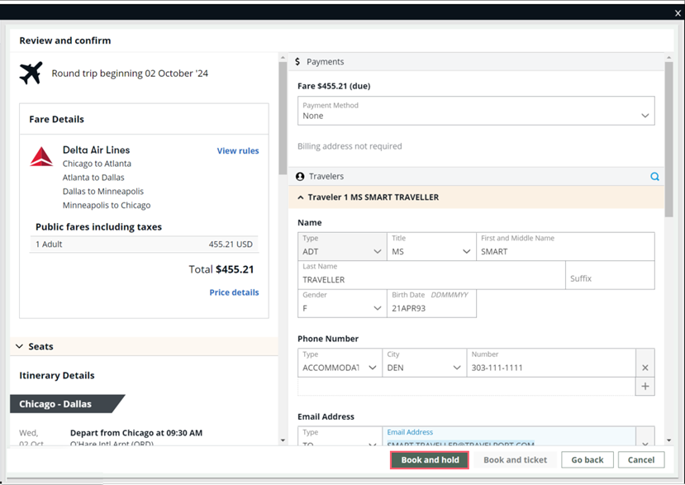Click the search icon in Travelers header
This screenshot has height=485, width=685.
click(x=654, y=177)
